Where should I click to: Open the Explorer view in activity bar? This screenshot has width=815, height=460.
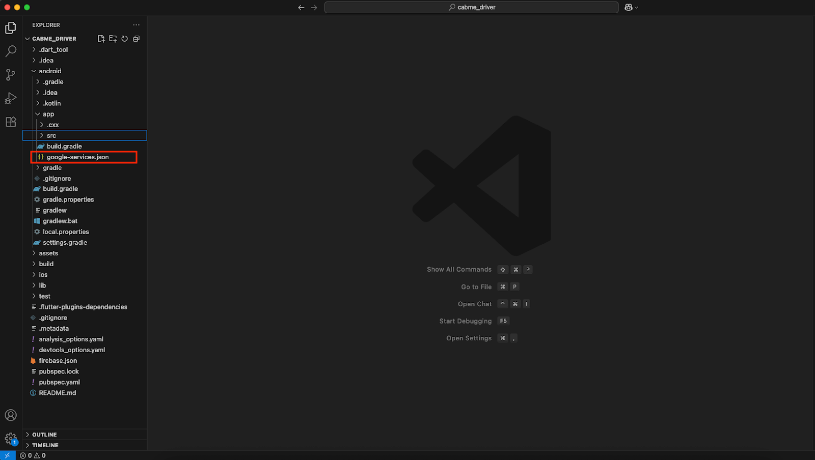click(11, 28)
